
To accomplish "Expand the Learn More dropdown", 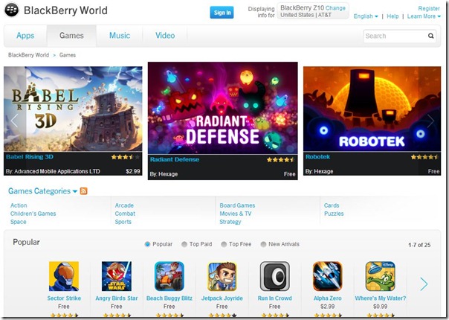I will pyautogui.click(x=423, y=16).
